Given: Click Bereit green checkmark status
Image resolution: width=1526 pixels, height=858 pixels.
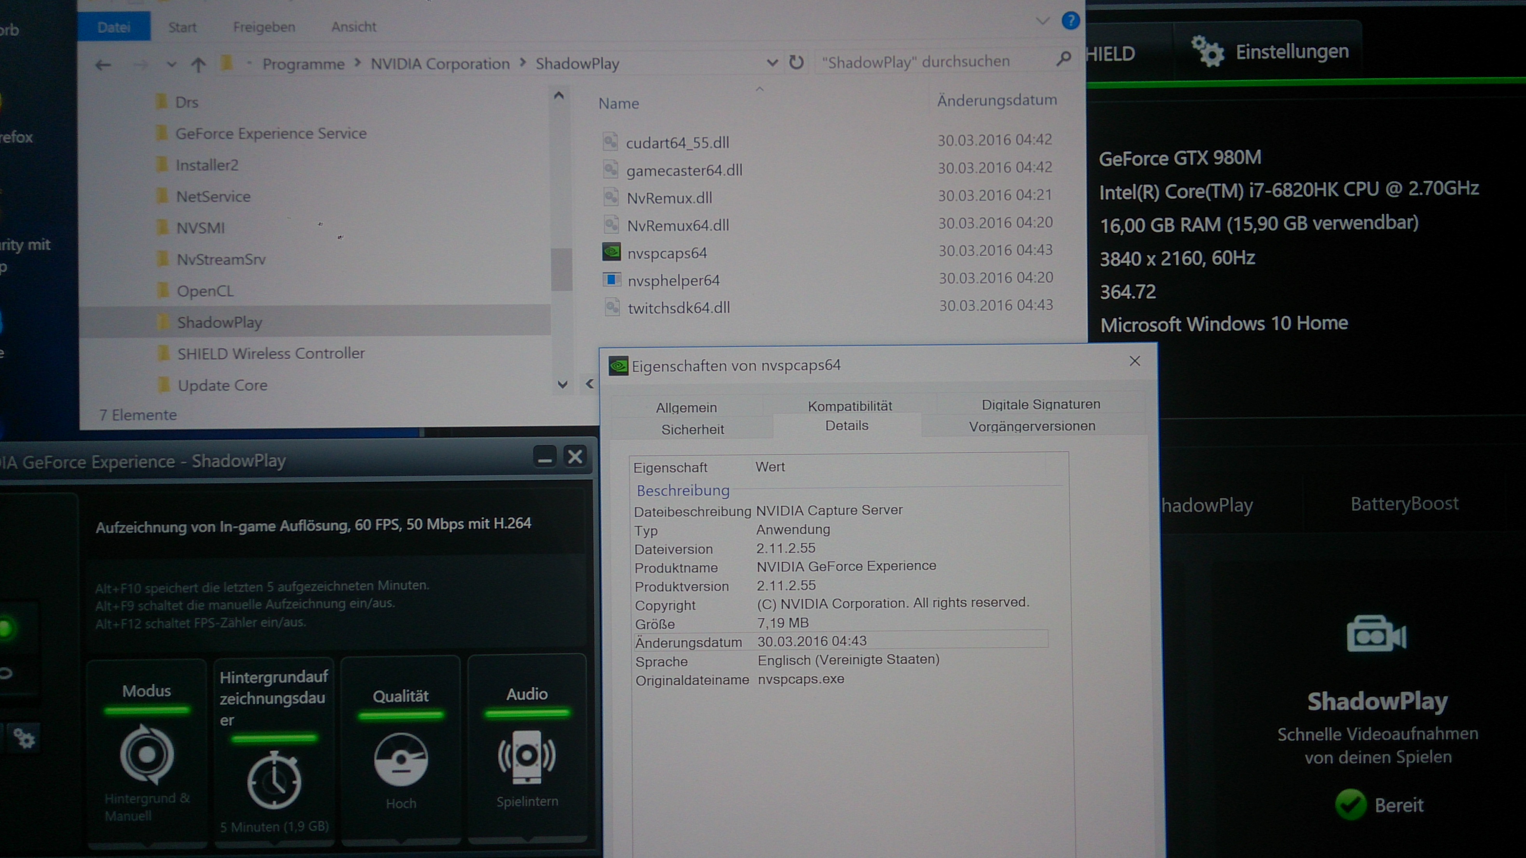Looking at the screenshot, I should click(1350, 805).
